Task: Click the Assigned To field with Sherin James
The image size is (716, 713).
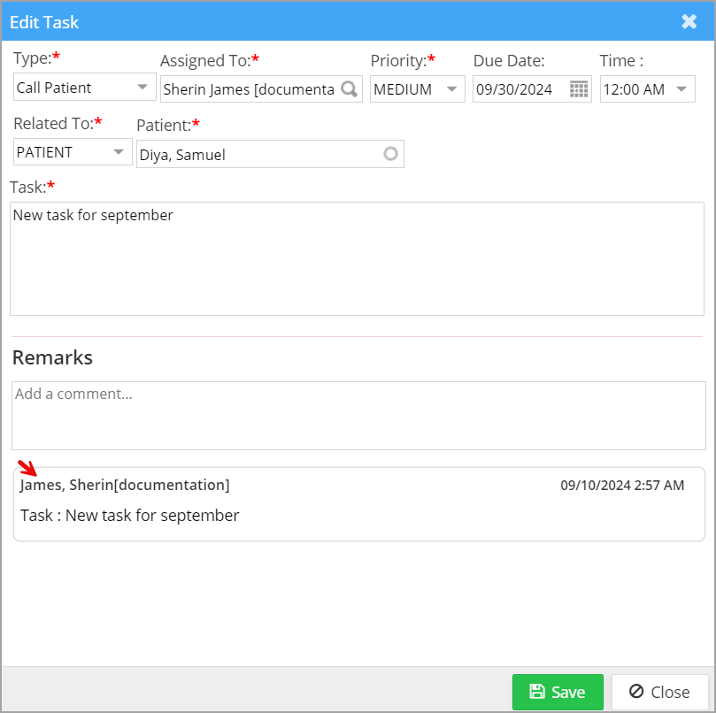Action: pos(250,89)
